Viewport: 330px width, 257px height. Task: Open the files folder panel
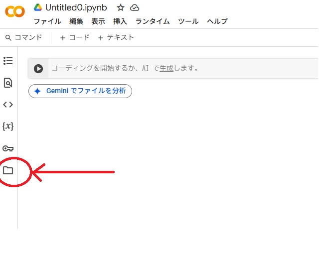point(8,170)
